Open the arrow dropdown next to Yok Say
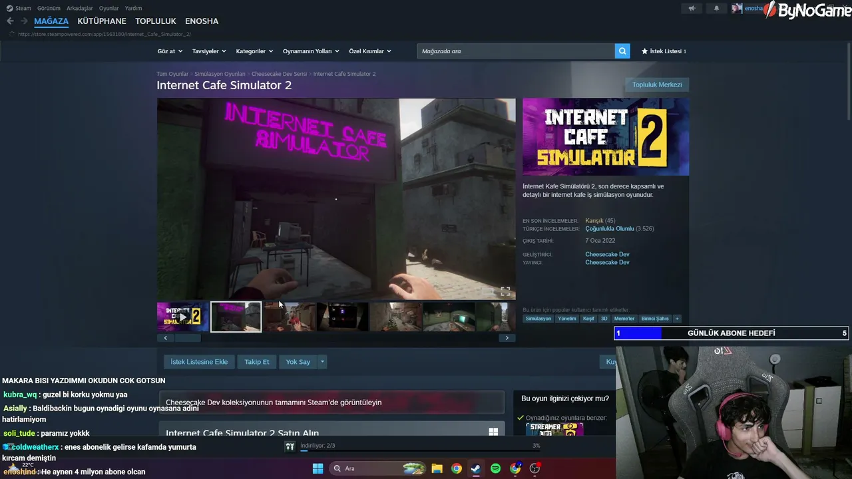 coord(322,362)
